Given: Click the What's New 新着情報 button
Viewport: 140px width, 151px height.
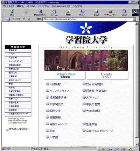Looking at the screenshot, I should click(65, 75).
